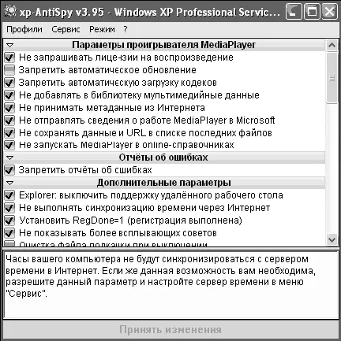341x341 pixels.
Task: Open the Режим menu
Action: [102, 29]
